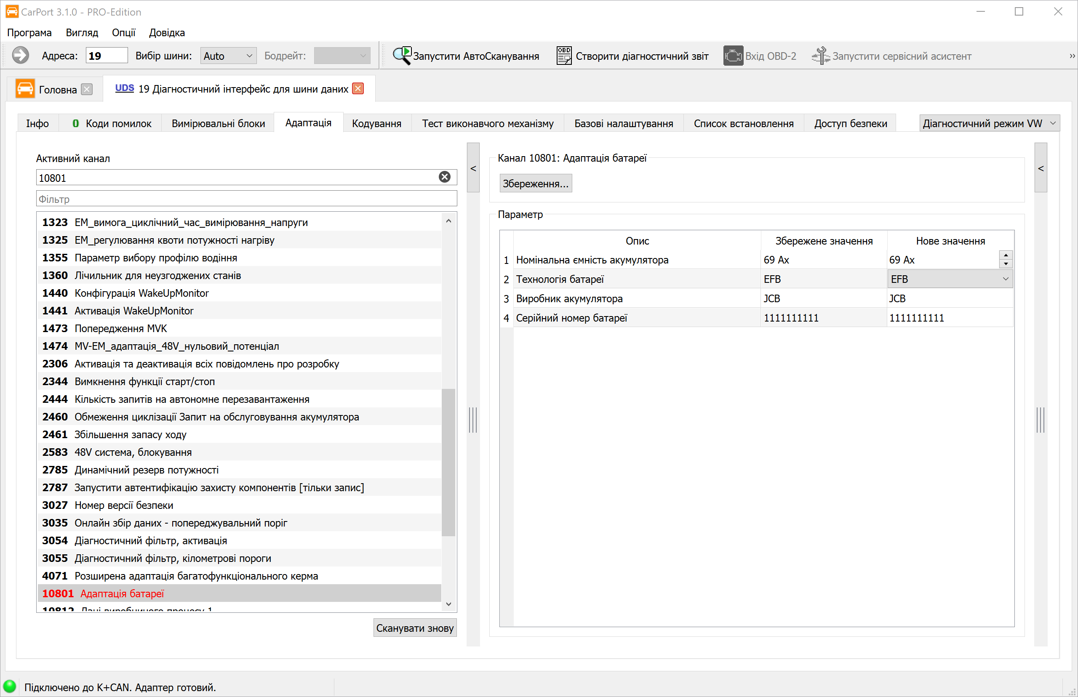Click the Збереження... button
Image resolution: width=1078 pixels, height=697 pixels.
click(536, 184)
